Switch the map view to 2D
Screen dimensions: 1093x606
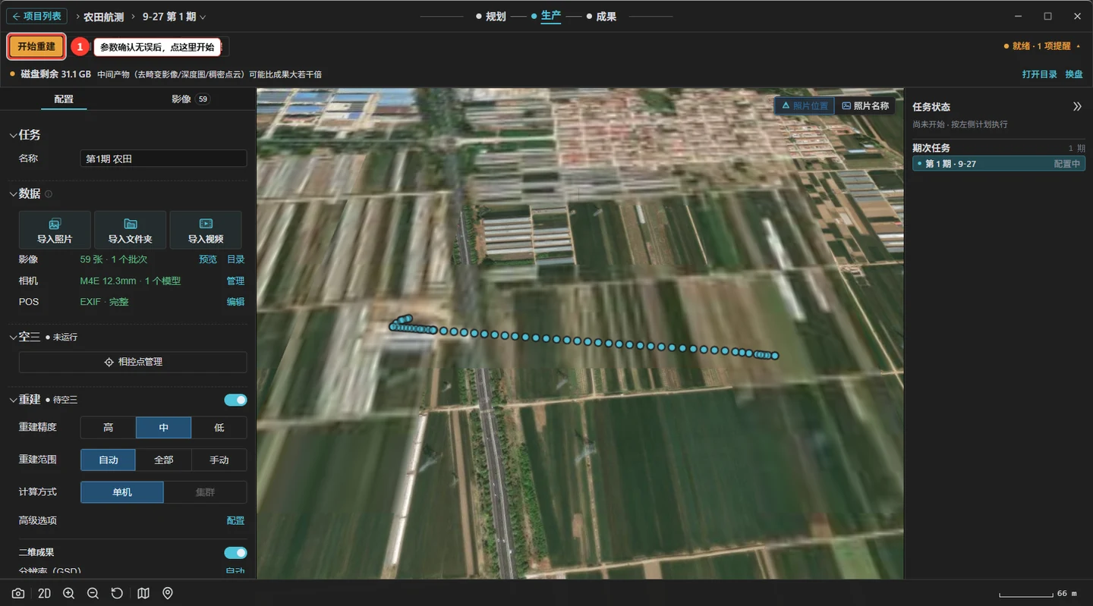point(44,593)
